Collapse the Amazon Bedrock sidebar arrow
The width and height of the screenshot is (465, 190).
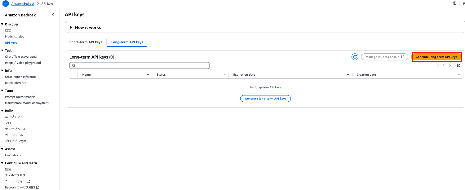53,15
